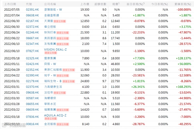Open company name 天潤雲
Screen dimensions: 194x129
point(49,21)
